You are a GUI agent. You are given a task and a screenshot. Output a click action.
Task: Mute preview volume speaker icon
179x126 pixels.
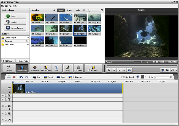coord(172,70)
